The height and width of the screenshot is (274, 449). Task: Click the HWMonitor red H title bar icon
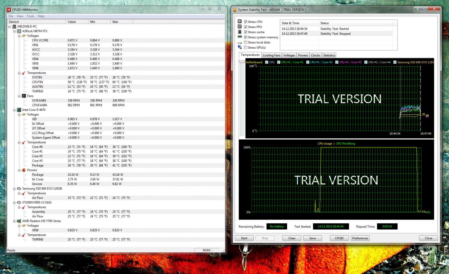point(9,10)
